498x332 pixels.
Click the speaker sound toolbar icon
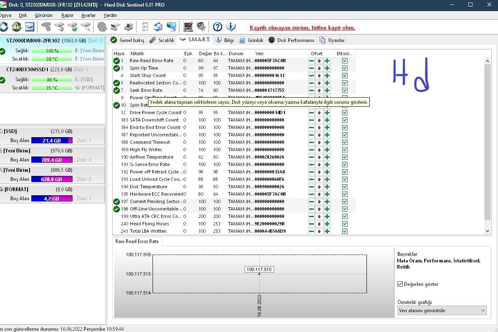(201, 27)
